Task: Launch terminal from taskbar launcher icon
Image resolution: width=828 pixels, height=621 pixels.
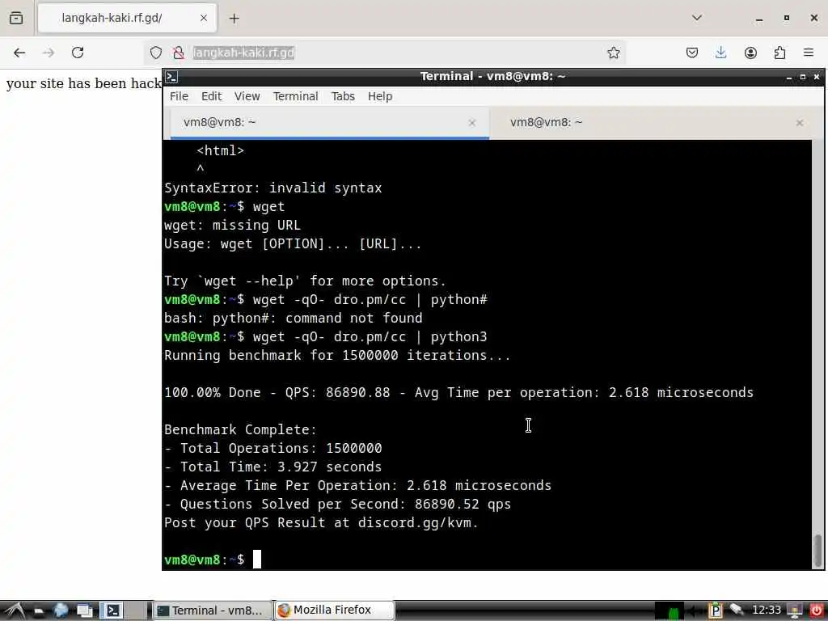Action: coord(112,610)
